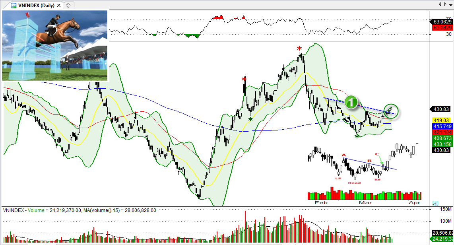The height and width of the screenshot is (245, 454).
Task: Click the horse jumping image thumbnail
Action: coord(55,45)
